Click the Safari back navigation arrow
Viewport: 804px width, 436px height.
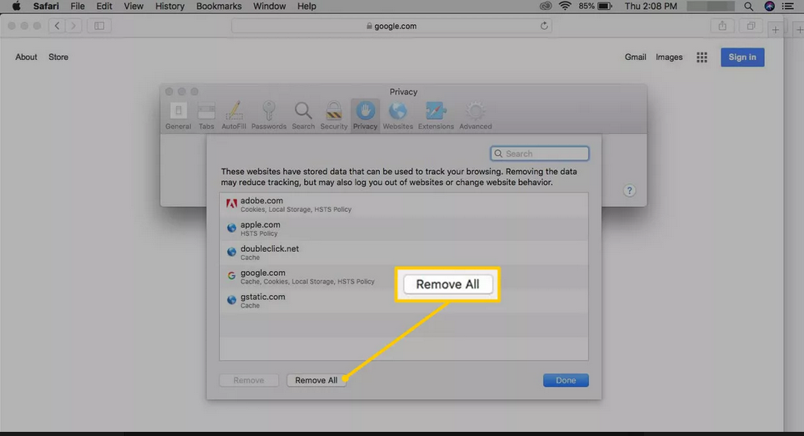(57, 26)
